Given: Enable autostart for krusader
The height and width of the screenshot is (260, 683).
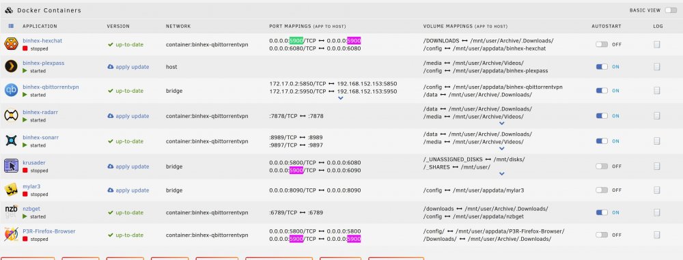Looking at the screenshot, I should (x=602, y=167).
